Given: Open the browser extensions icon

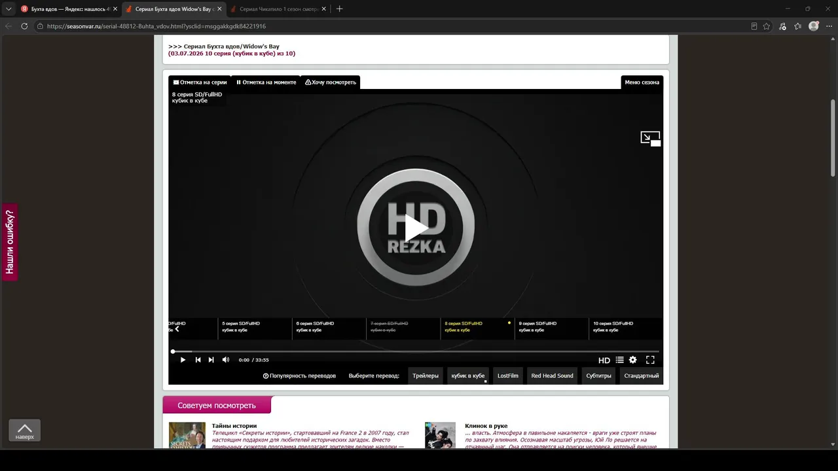Looking at the screenshot, I should tap(783, 26).
